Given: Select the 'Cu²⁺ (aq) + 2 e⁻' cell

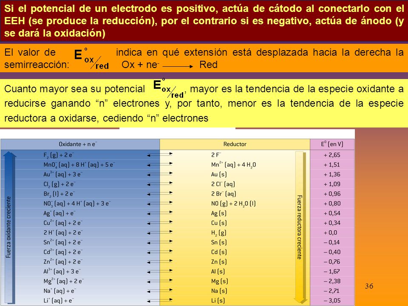Looking at the screenshot, I should (x=63, y=223).
